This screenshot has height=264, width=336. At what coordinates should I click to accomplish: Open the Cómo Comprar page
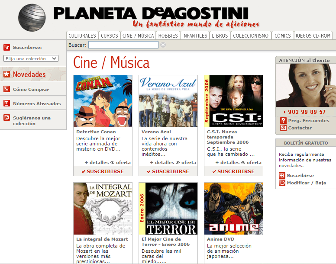31,89
